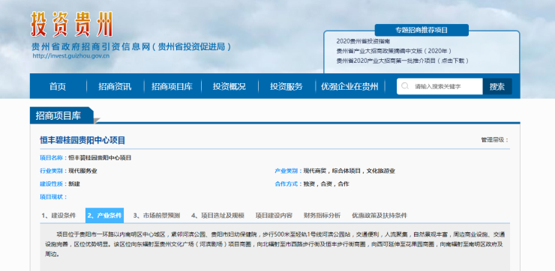Image resolution: width=555 pixels, height=271 pixels.
Task: Open the 招商项目库 navigation item
Action: coord(172,86)
